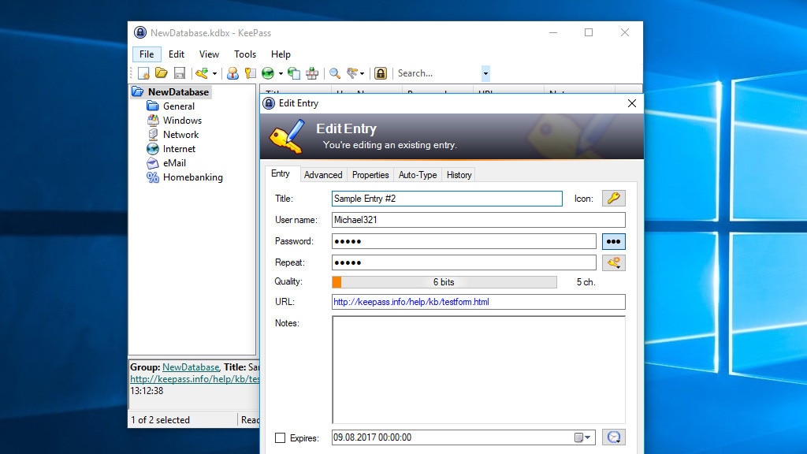Switch to the History tab
Screen dimensions: 807x454
[x=459, y=175]
